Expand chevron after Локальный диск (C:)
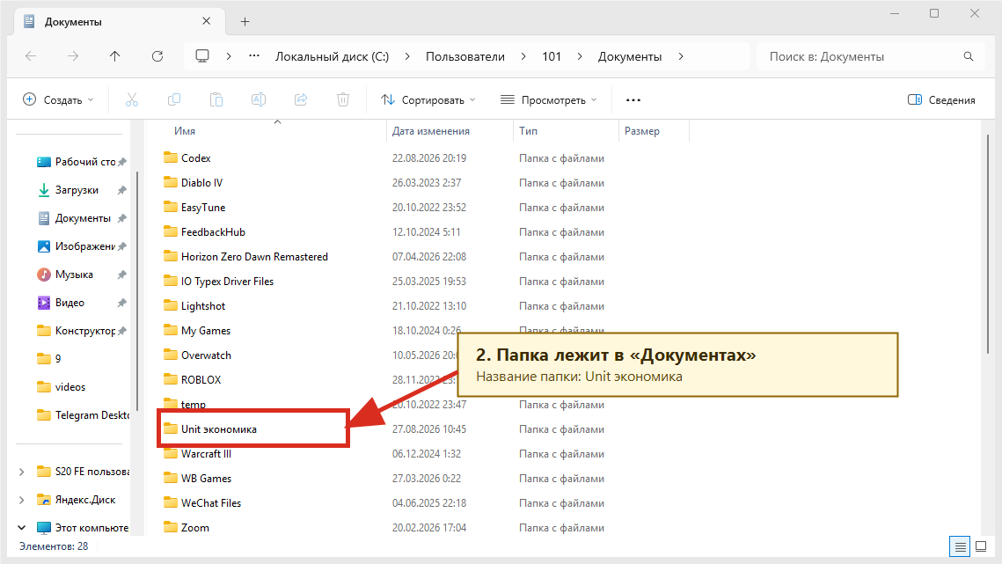The width and height of the screenshot is (1002, 564). [x=407, y=56]
